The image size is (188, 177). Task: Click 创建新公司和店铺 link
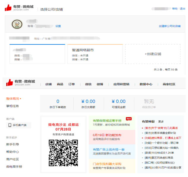click(x=170, y=26)
